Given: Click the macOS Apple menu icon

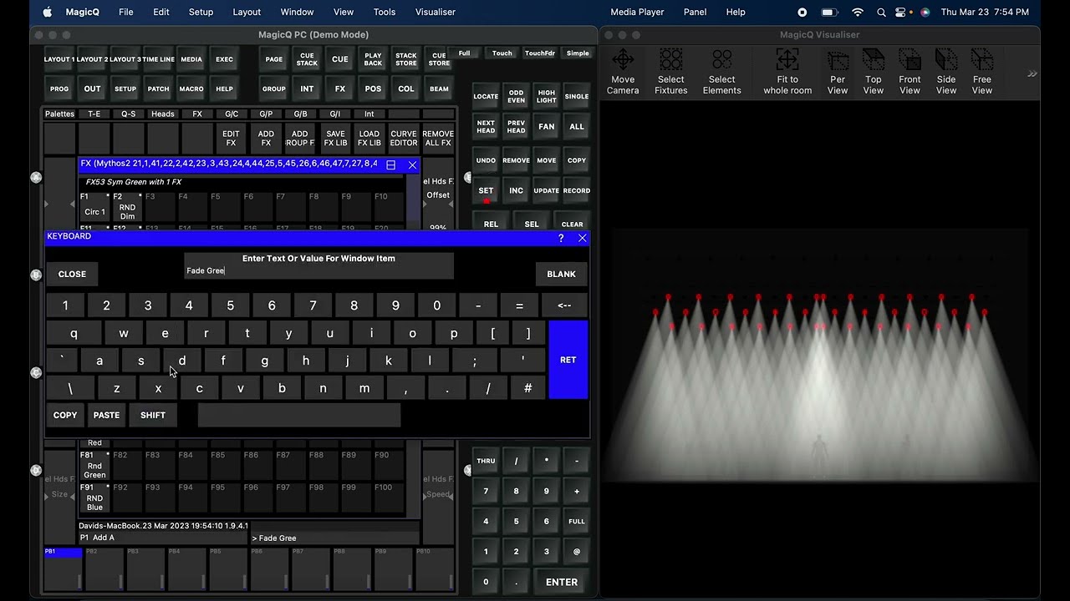Looking at the screenshot, I should pyautogui.click(x=47, y=12).
